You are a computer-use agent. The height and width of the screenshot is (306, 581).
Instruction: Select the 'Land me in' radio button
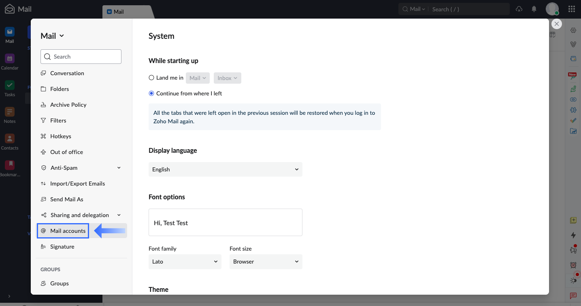click(151, 77)
